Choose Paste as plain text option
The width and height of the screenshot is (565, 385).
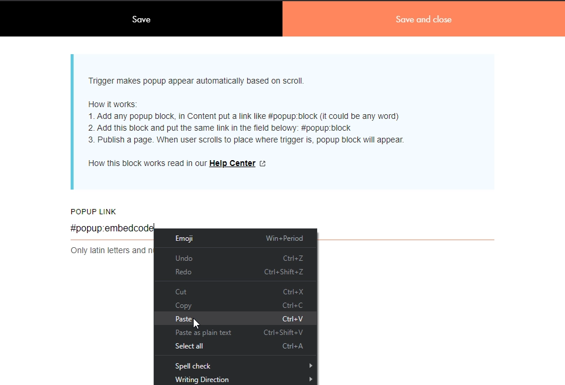pos(235,333)
